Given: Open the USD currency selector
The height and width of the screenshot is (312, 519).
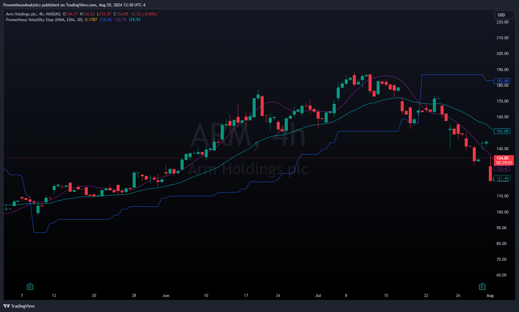Looking at the screenshot, I should 504,15.
